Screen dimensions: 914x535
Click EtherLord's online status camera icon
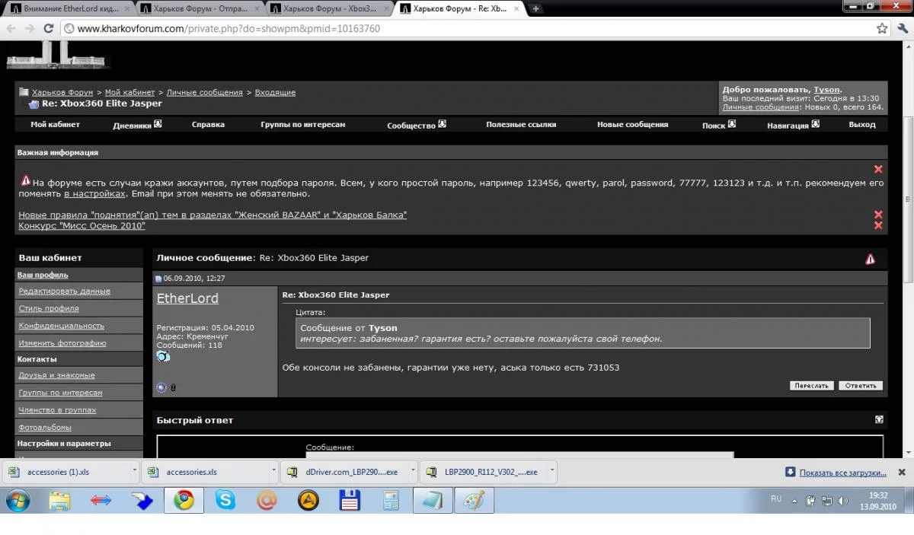pyautogui.click(x=163, y=356)
